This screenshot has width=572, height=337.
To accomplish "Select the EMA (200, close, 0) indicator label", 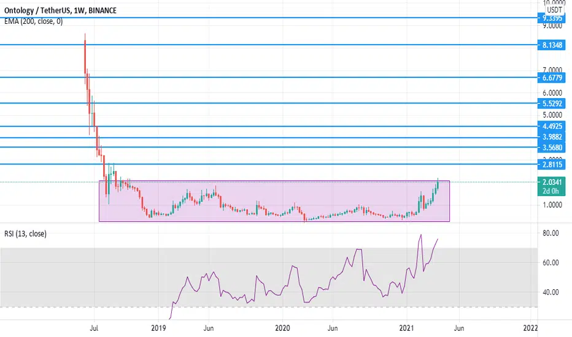I will 34,21.
